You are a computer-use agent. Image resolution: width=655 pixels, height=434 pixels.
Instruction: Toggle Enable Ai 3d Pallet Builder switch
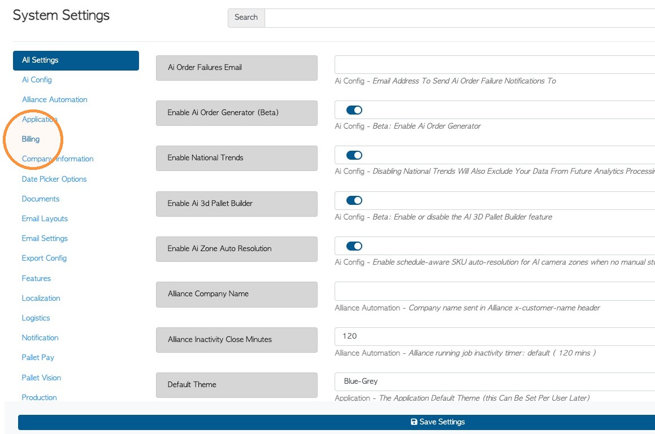[354, 200]
